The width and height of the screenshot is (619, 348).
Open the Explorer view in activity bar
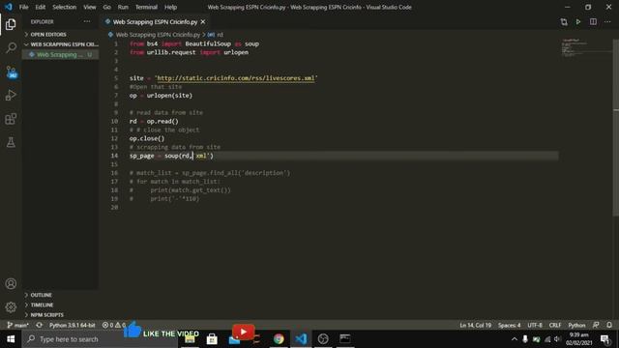point(11,24)
